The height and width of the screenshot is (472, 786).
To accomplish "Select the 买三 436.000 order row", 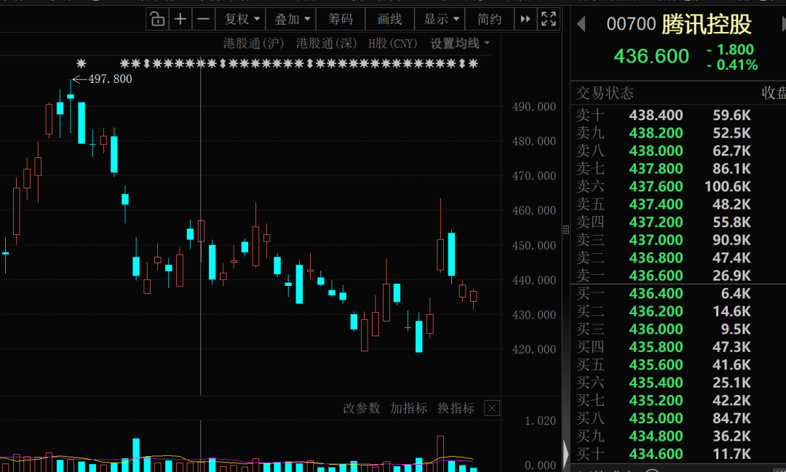I will [x=678, y=329].
